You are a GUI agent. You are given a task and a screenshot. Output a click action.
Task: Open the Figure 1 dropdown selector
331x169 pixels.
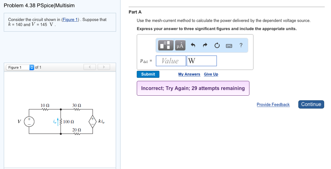20,67
